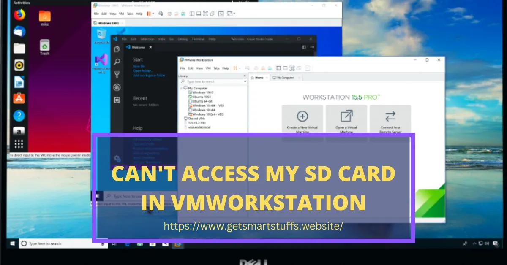This screenshot has height=265, width=507.
Task: Click the Suspend pause button in VMware toolbar
Action: click(x=234, y=68)
